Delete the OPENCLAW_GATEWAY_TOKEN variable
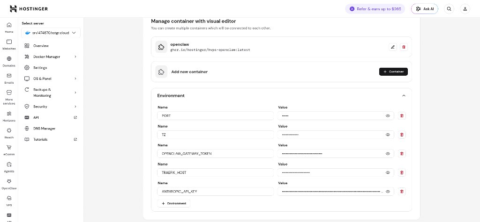 coord(402,154)
